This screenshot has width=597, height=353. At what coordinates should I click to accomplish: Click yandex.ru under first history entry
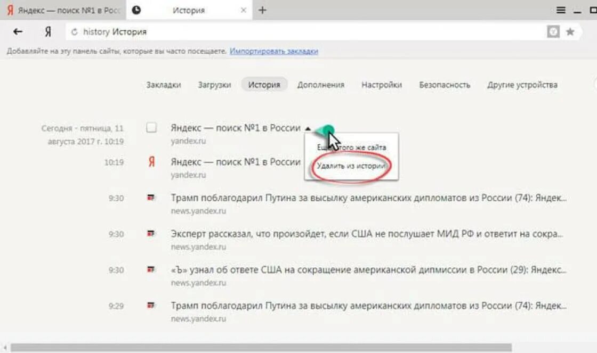coord(188,141)
